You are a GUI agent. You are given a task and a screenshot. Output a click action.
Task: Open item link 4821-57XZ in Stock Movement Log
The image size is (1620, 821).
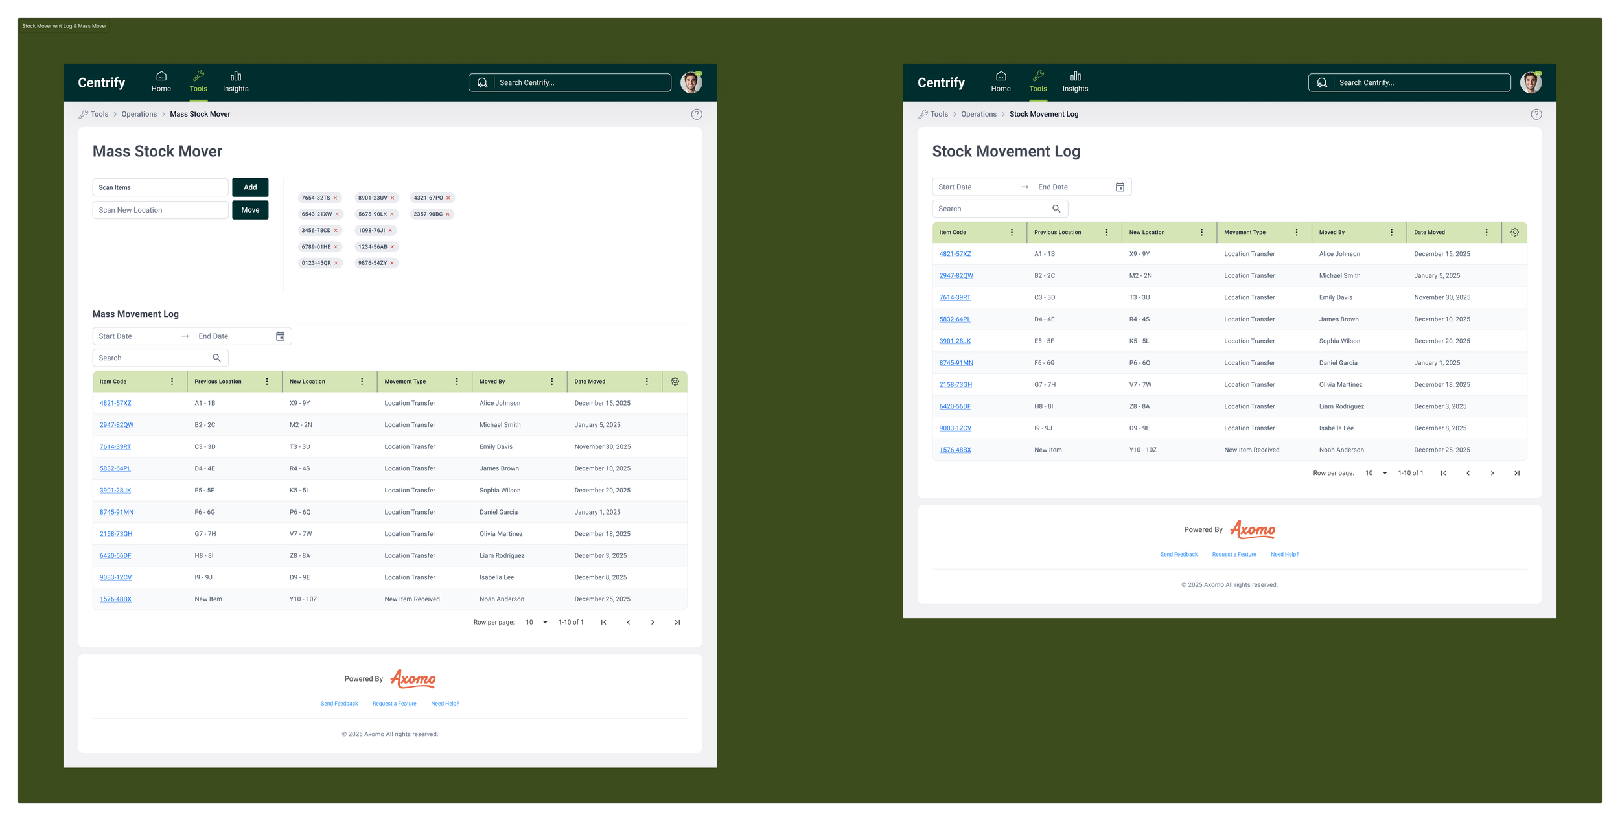click(x=955, y=254)
